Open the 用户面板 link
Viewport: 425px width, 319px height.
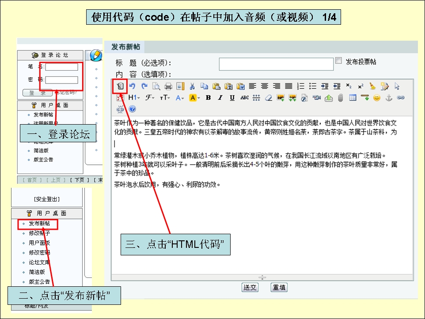click(40, 243)
